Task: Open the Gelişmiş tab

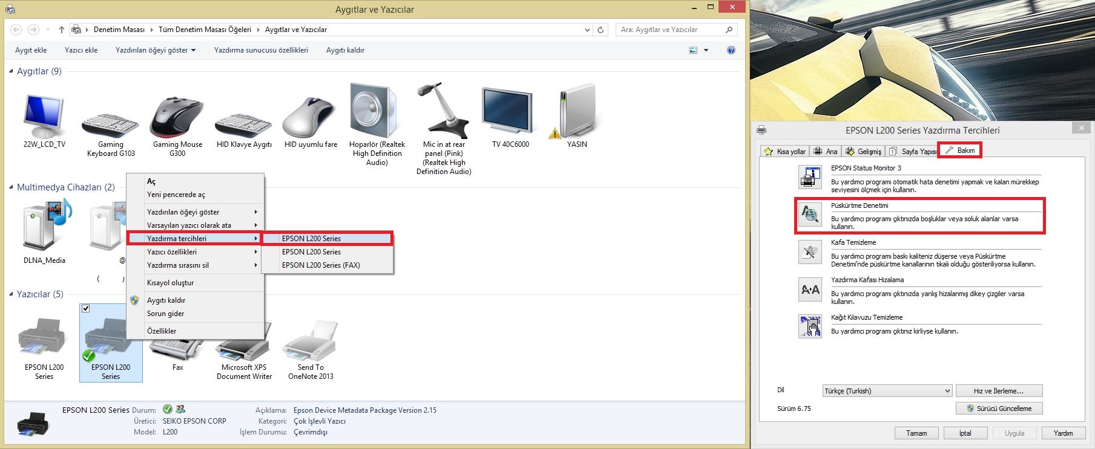Action: [864, 151]
